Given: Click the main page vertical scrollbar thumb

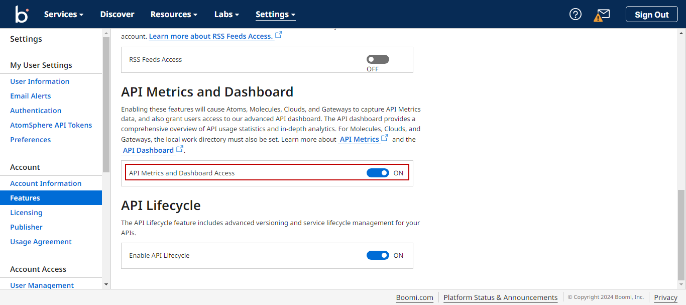Looking at the screenshot, I should [x=681, y=234].
